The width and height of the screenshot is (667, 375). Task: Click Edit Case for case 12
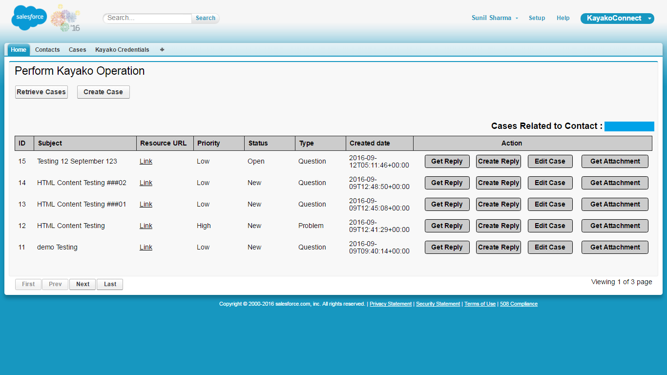point(550,226)
